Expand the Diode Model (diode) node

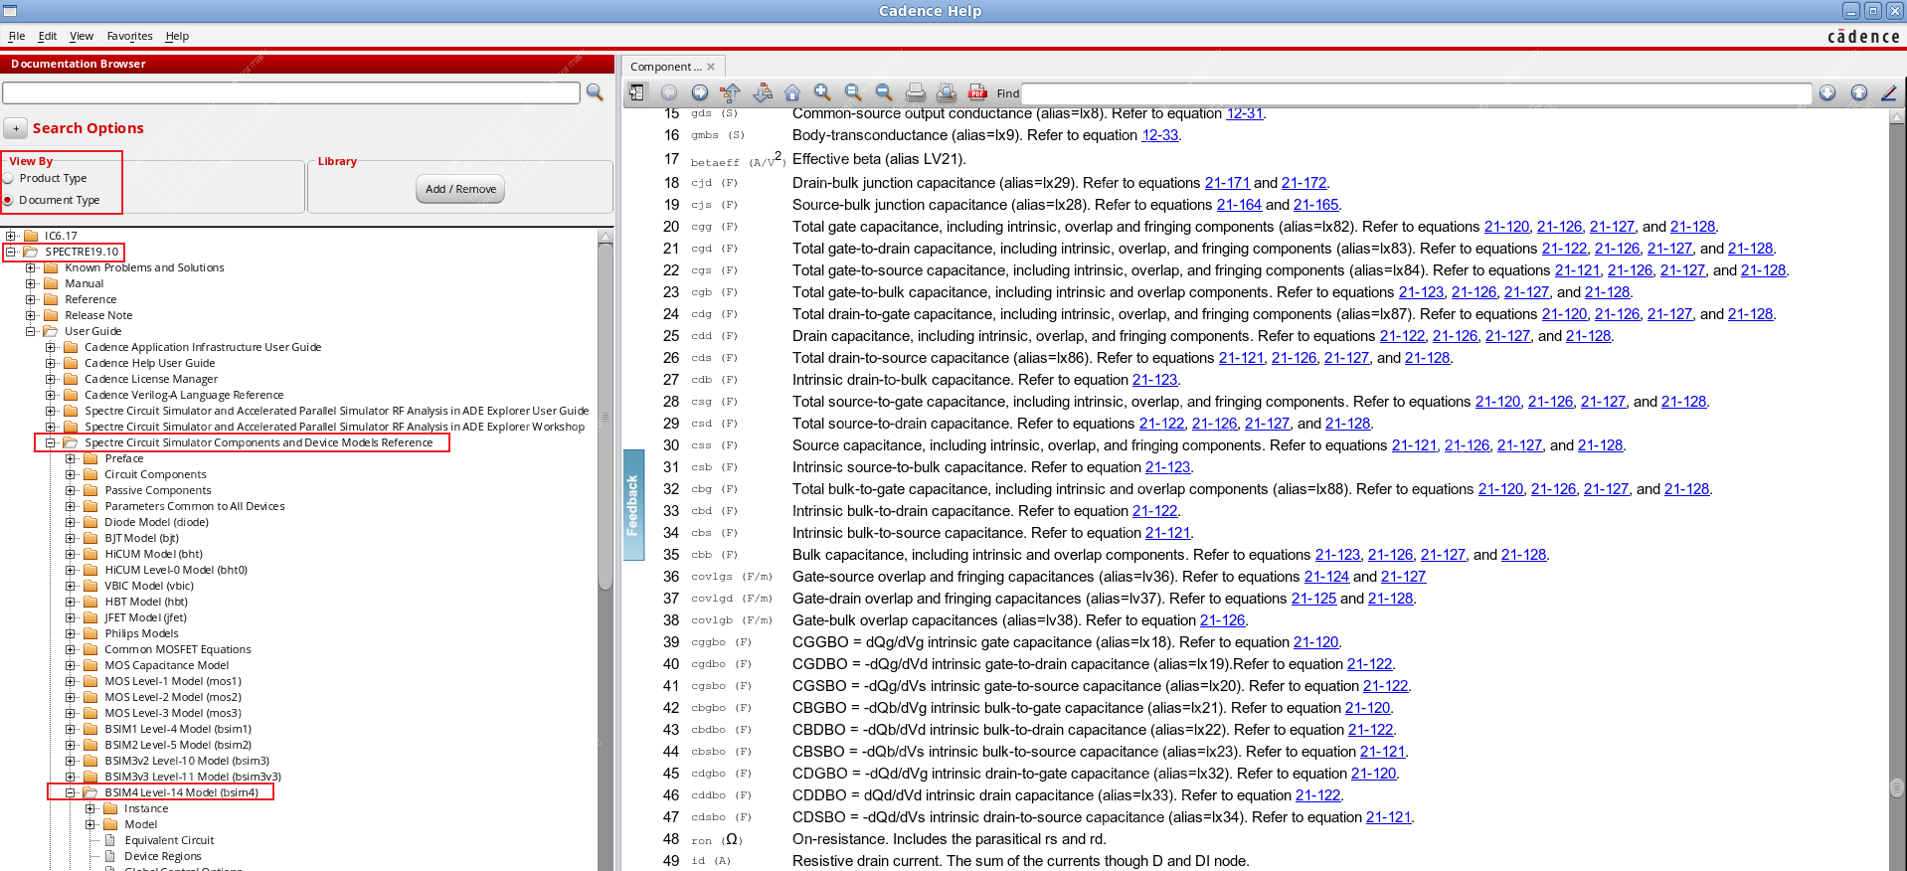coord(71,522)
